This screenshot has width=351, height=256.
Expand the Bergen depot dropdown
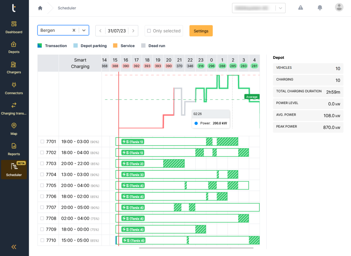pos(84,30)
